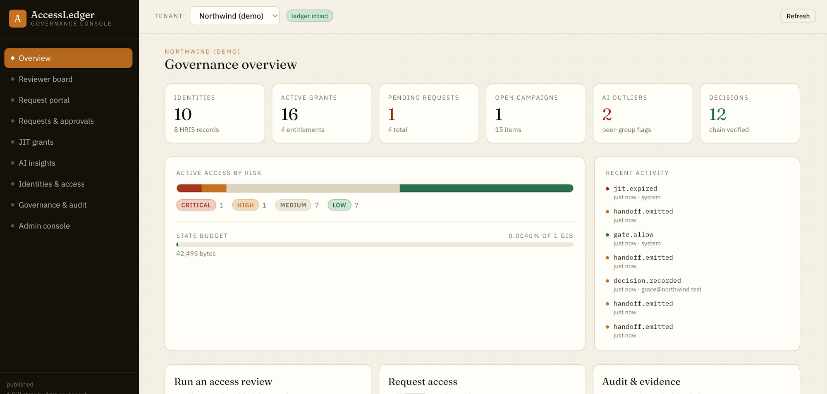Open the Decisions chain verified card

click(x=750, y=113)
